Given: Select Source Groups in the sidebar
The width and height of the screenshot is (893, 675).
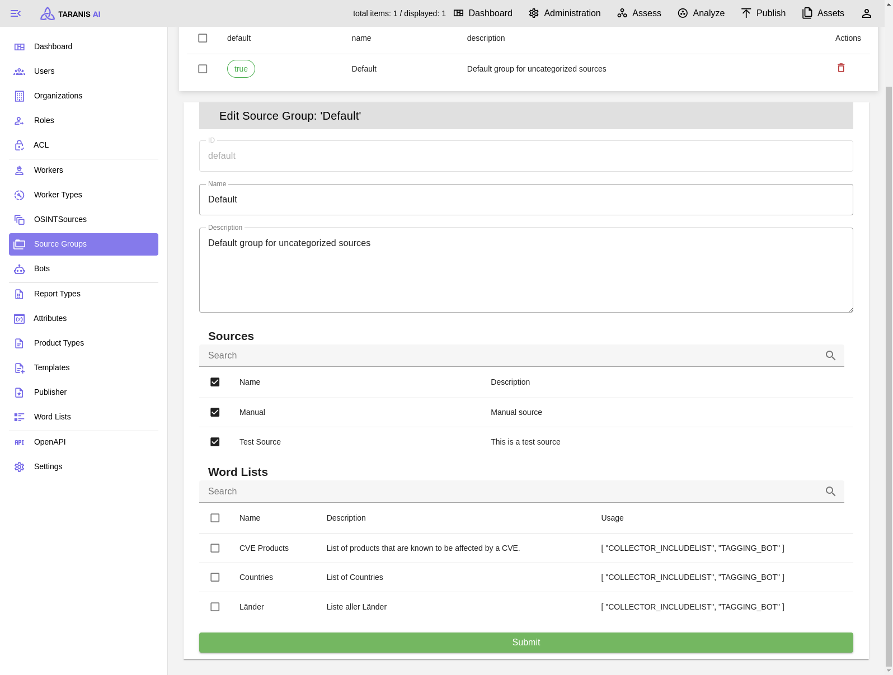Looking at the screenshot, I should [x=84, y=244].
